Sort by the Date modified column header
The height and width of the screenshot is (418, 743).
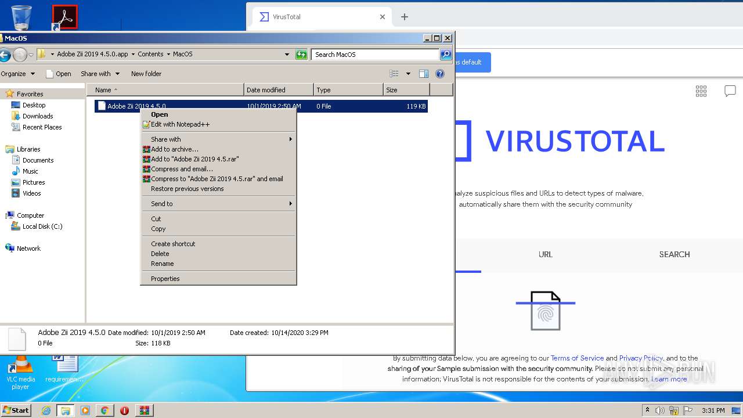tap(279, 90)
